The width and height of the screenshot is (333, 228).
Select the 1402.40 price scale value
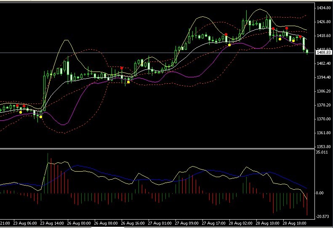click(x=324, y=64)
